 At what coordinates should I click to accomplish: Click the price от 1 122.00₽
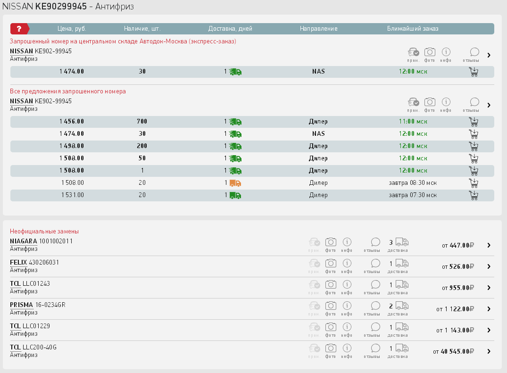click(x=455, y=309)
